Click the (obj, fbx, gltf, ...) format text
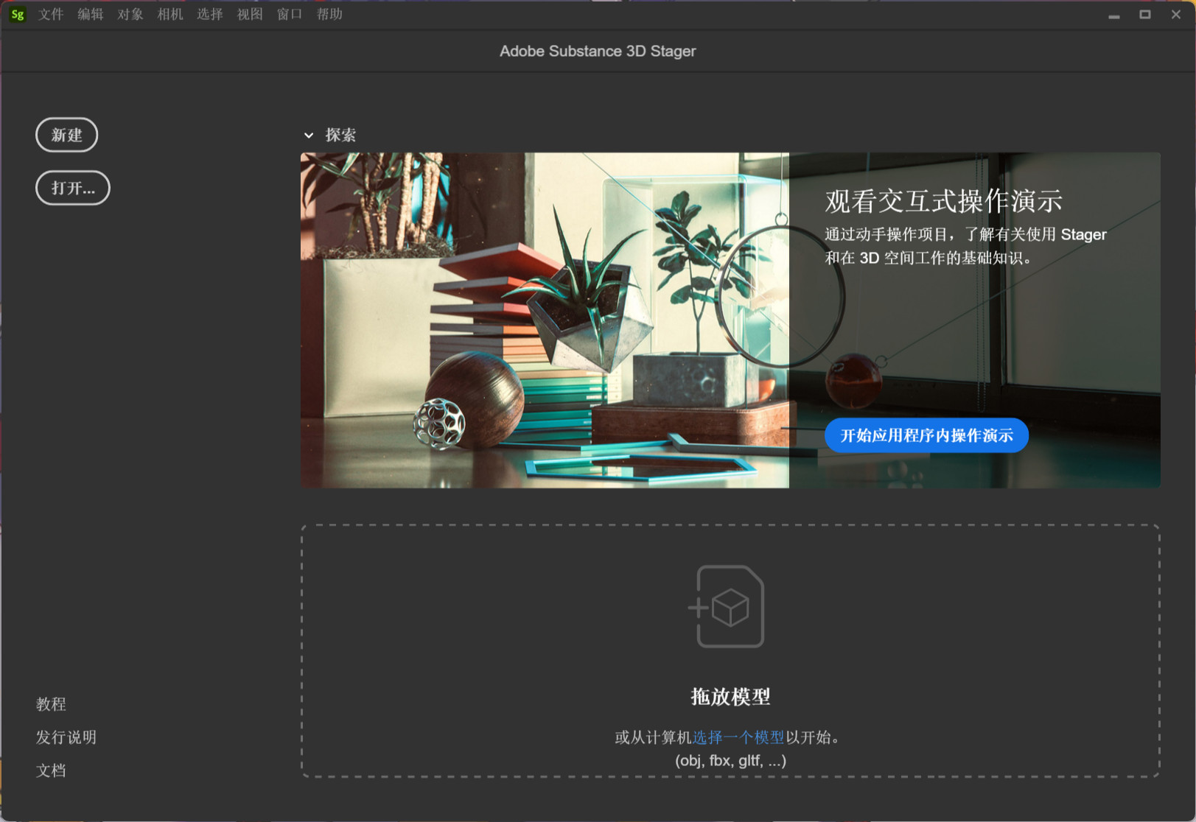The width and height of the screenshot is (1196, 822). pos(730,760)
